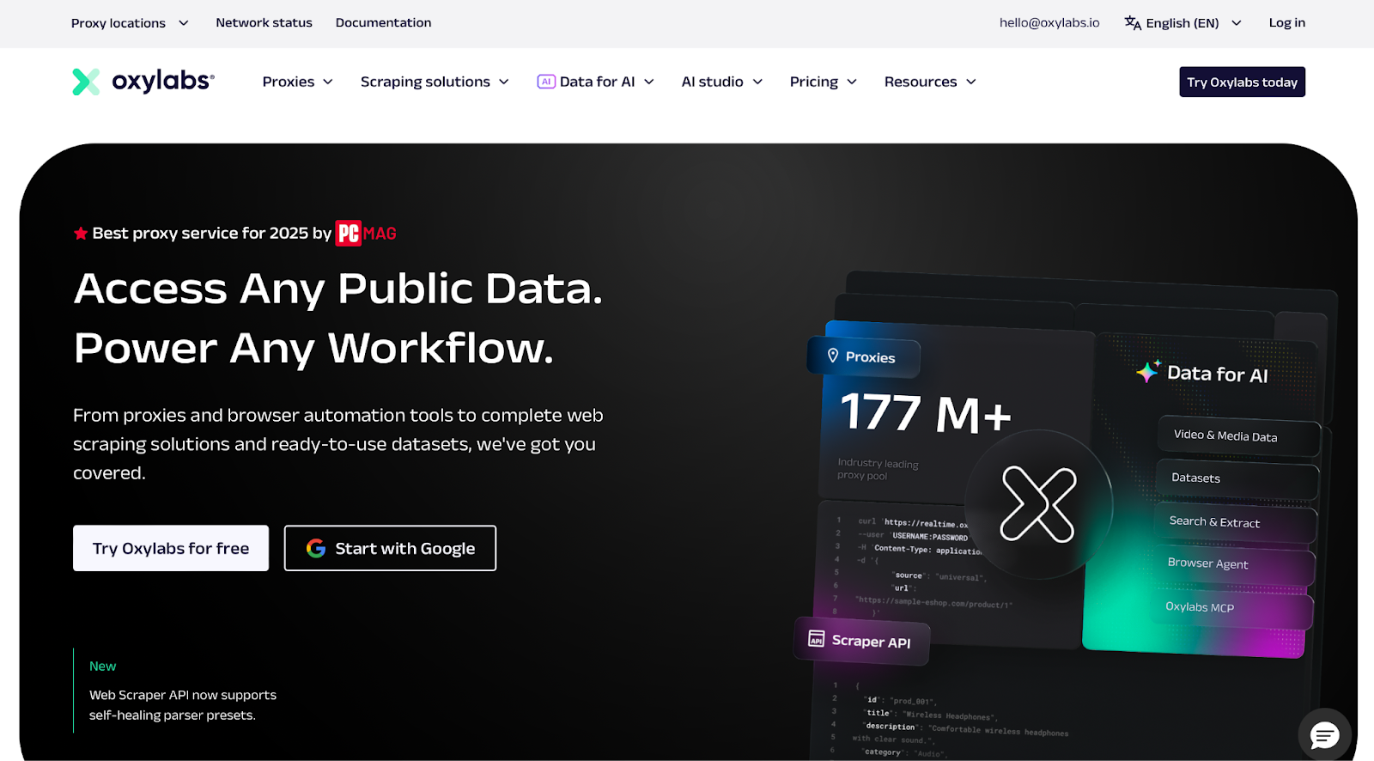Expand the English (EN) language chevron
Viewport: 1374px width, 761px height.
[x=1237, y=23]
